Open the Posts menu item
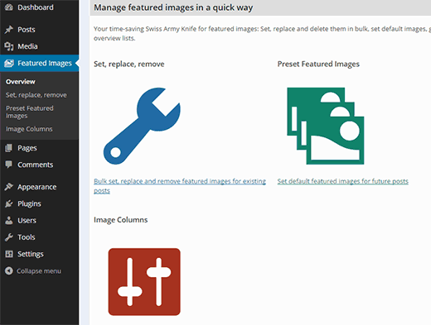Image resolution: width=431 pixels, height=325 pixels. point(27,30)
